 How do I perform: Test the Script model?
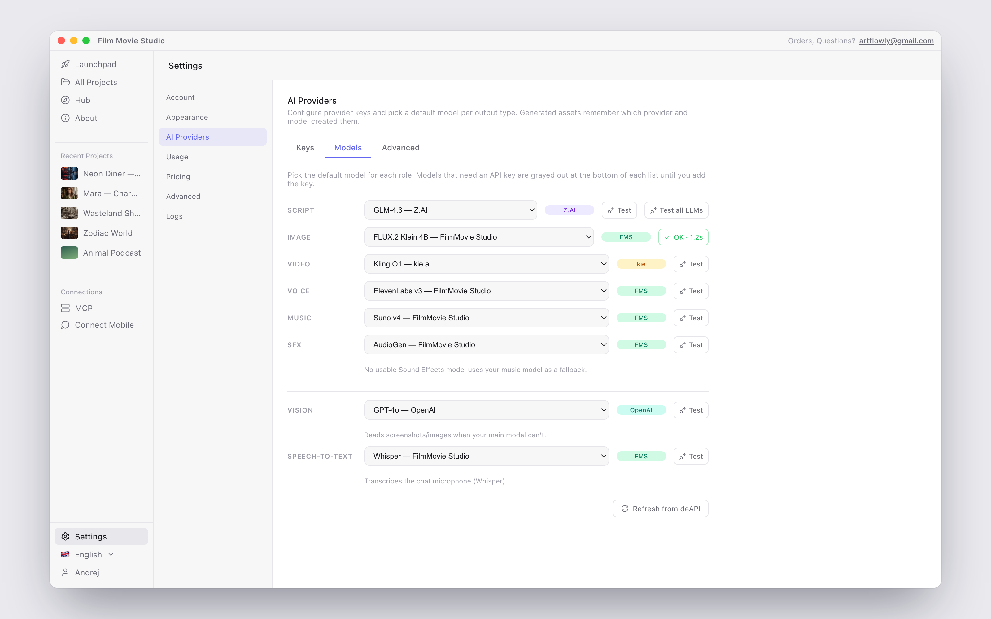coord(619,210)
